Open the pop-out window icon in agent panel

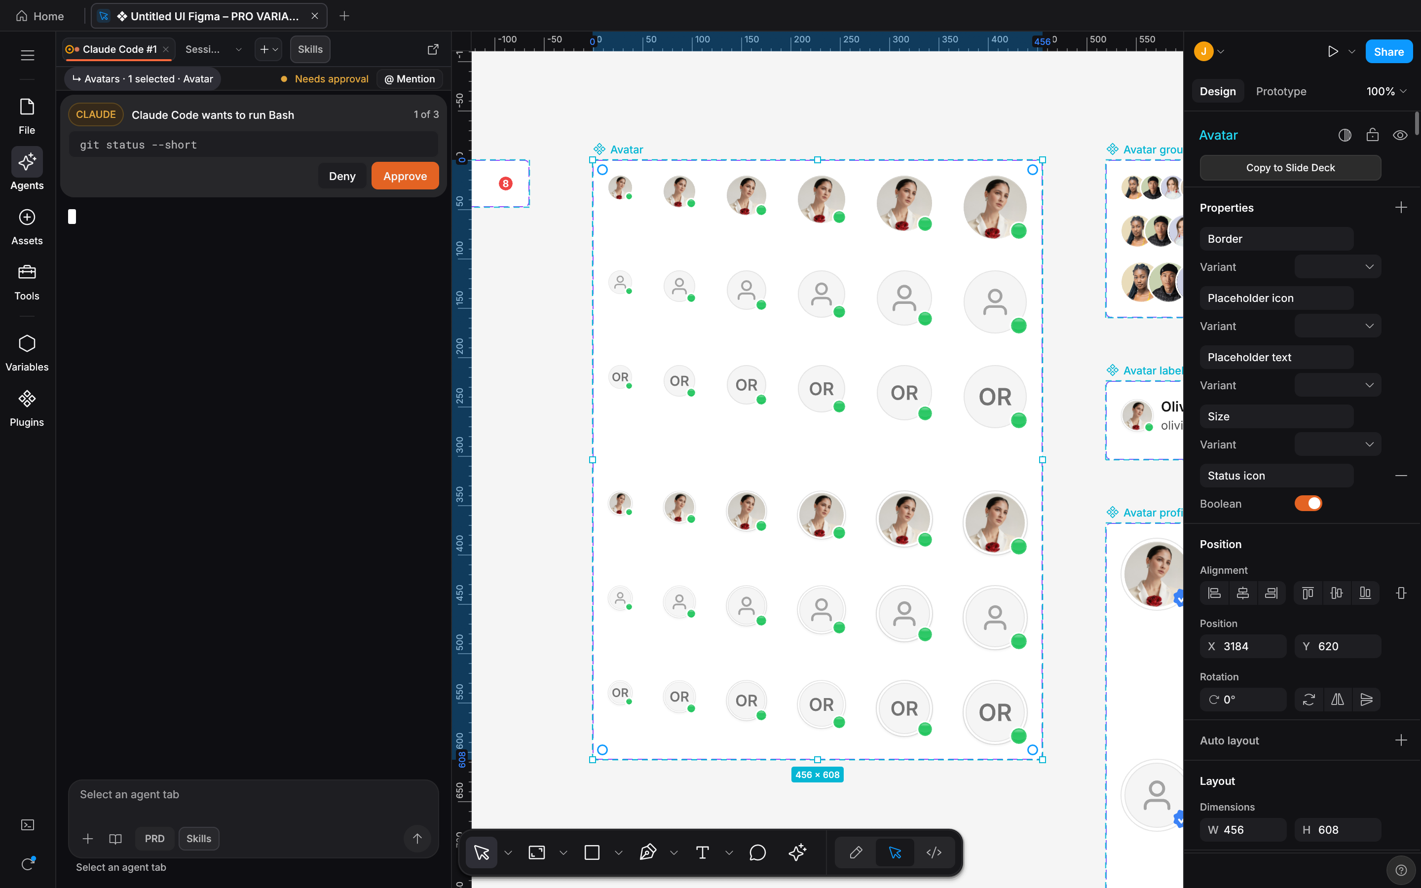pos(433,49)
